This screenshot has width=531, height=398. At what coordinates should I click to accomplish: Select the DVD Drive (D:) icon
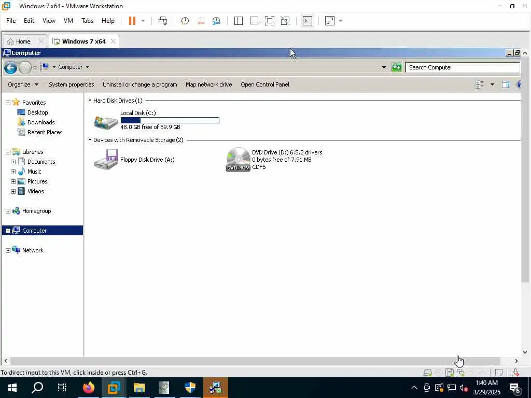(x=238, y=160)
